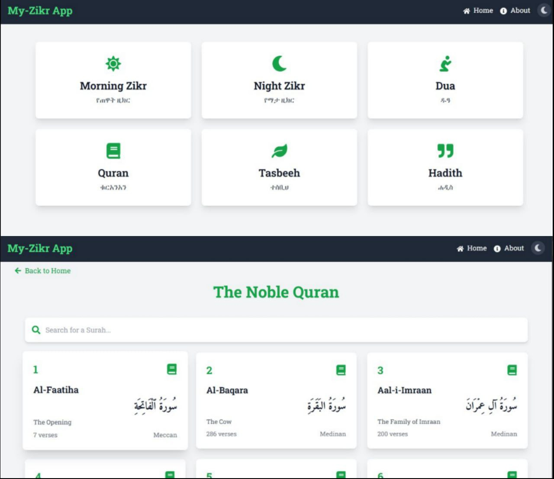The image size is (554, 479).
Task: Click the number 1 on Al-Faatiha card
Action: (x=35, y=369)
